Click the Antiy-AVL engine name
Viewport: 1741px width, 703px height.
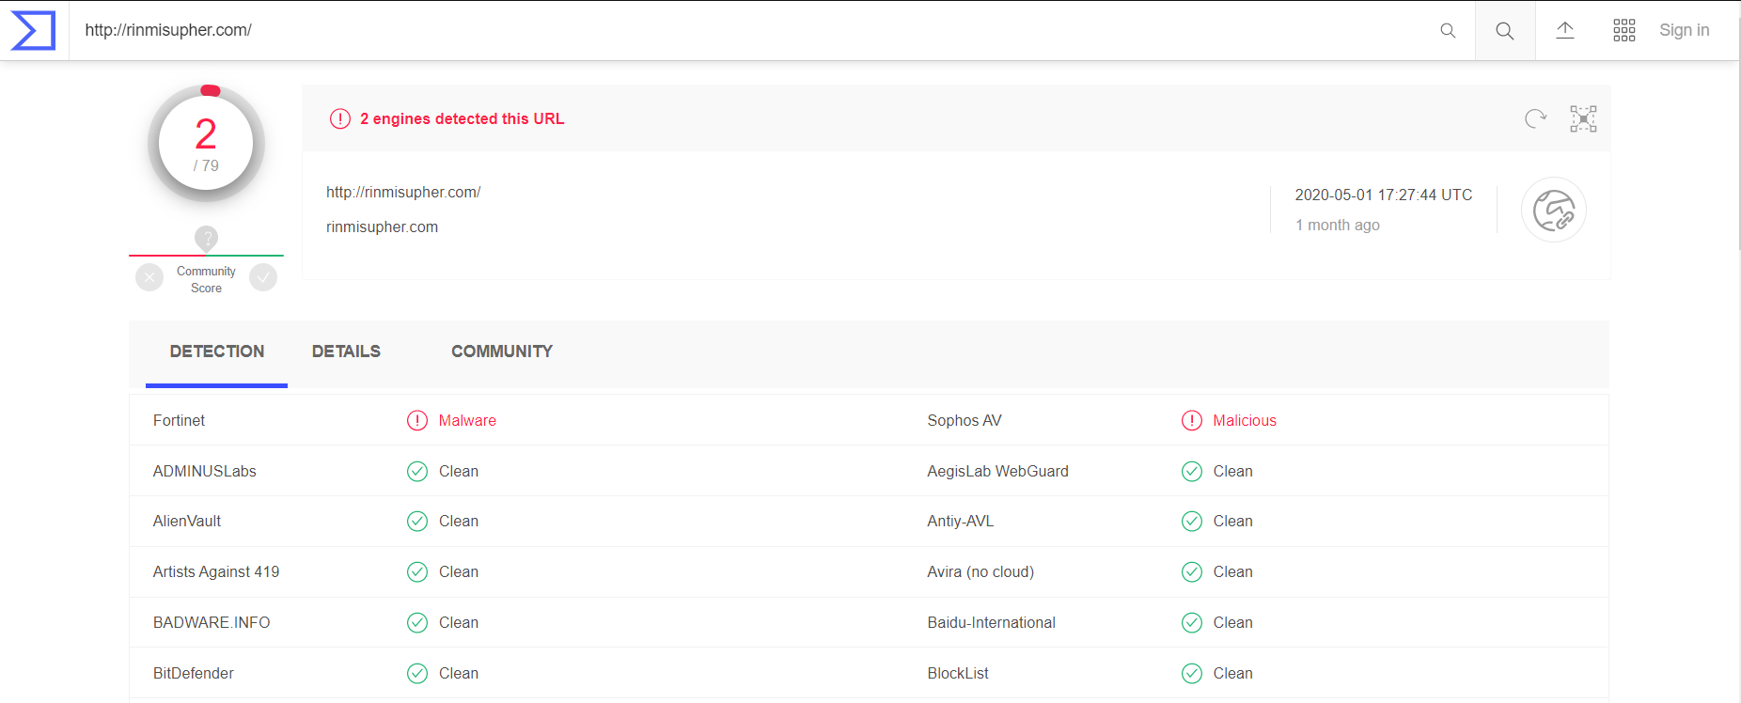(961, 521)
